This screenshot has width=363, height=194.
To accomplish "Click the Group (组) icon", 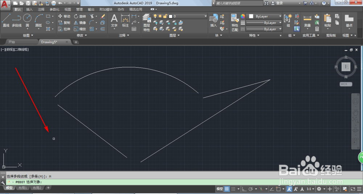I will (288, 20).
